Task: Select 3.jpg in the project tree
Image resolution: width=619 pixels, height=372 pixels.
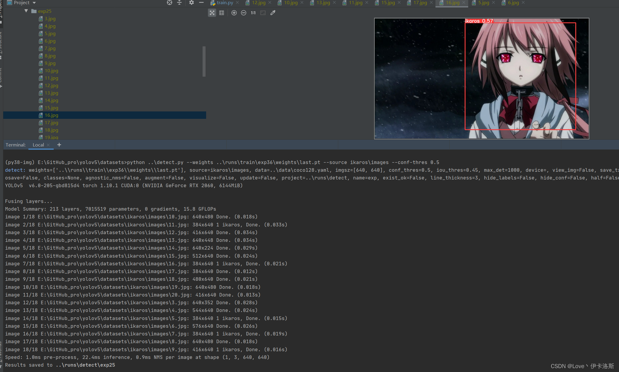Action: 50,19
